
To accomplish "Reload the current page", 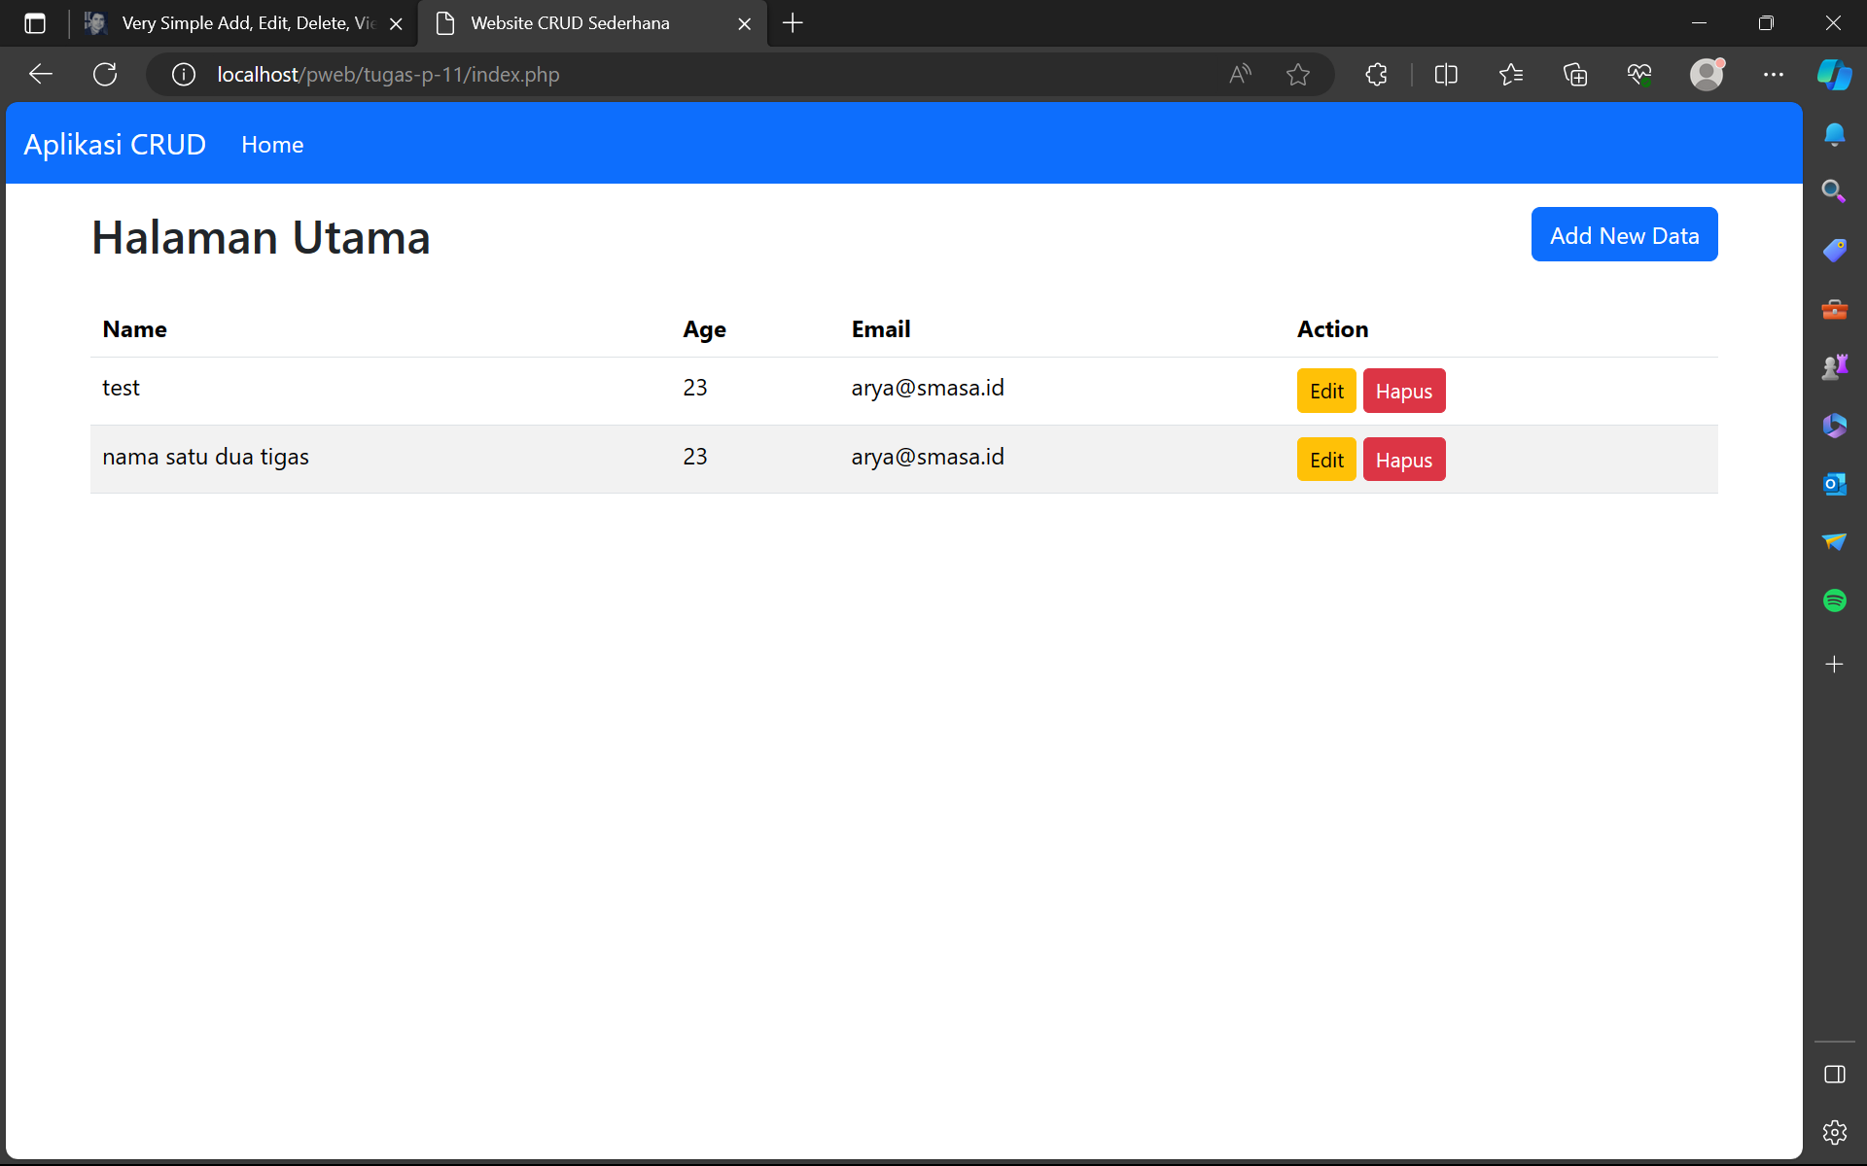I will (105, 75).
